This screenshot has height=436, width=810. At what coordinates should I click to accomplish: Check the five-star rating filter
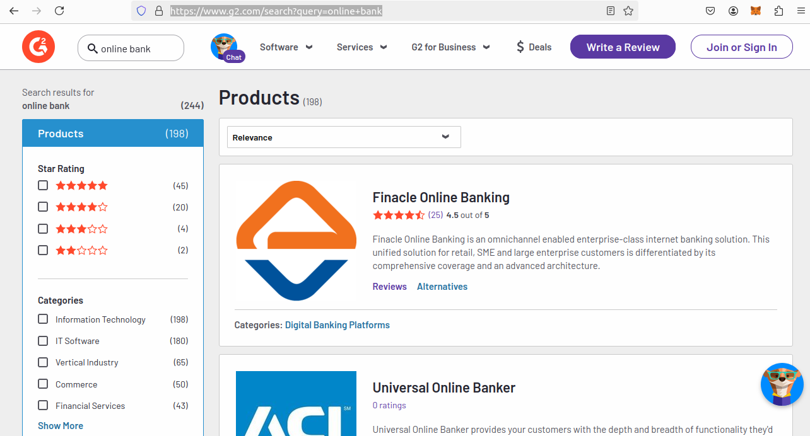[x=43, y=185]
